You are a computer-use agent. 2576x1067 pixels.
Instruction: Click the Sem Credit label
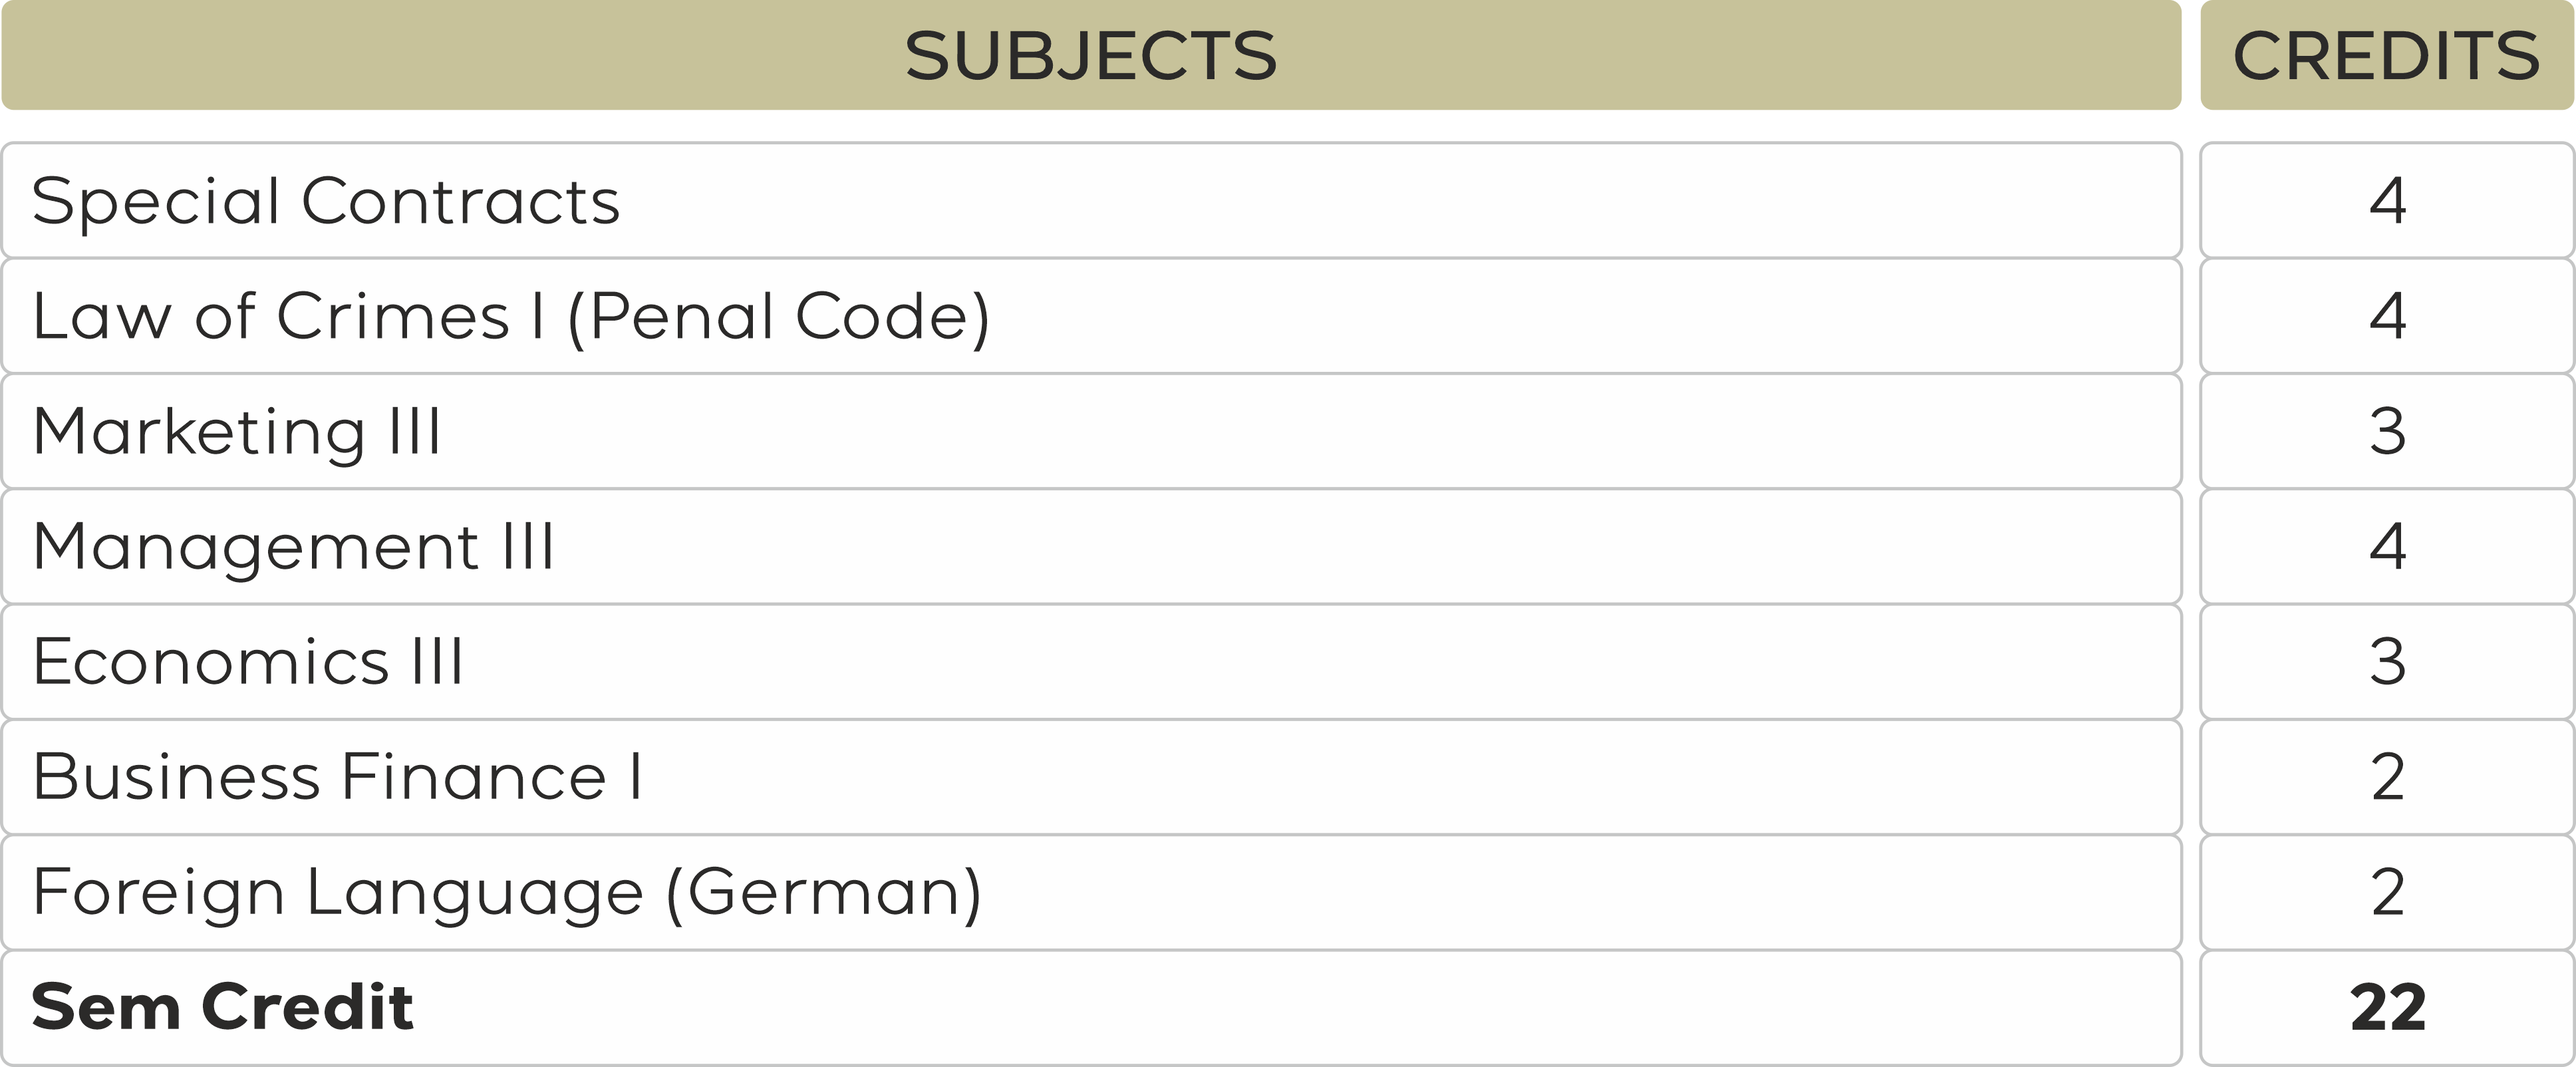222,1007
